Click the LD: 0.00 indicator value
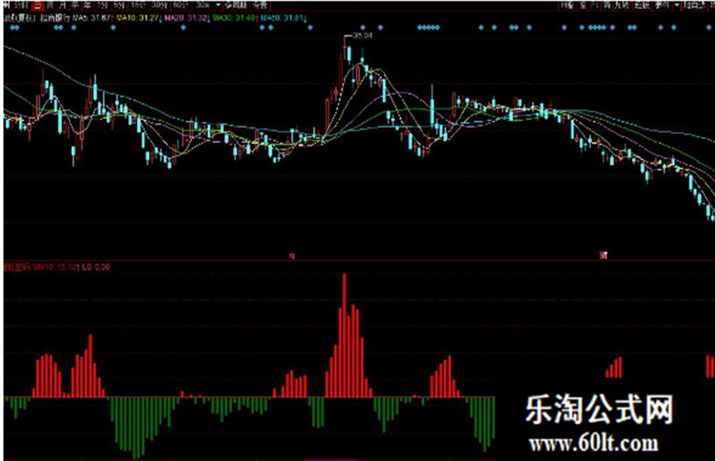 coord(96,267)
